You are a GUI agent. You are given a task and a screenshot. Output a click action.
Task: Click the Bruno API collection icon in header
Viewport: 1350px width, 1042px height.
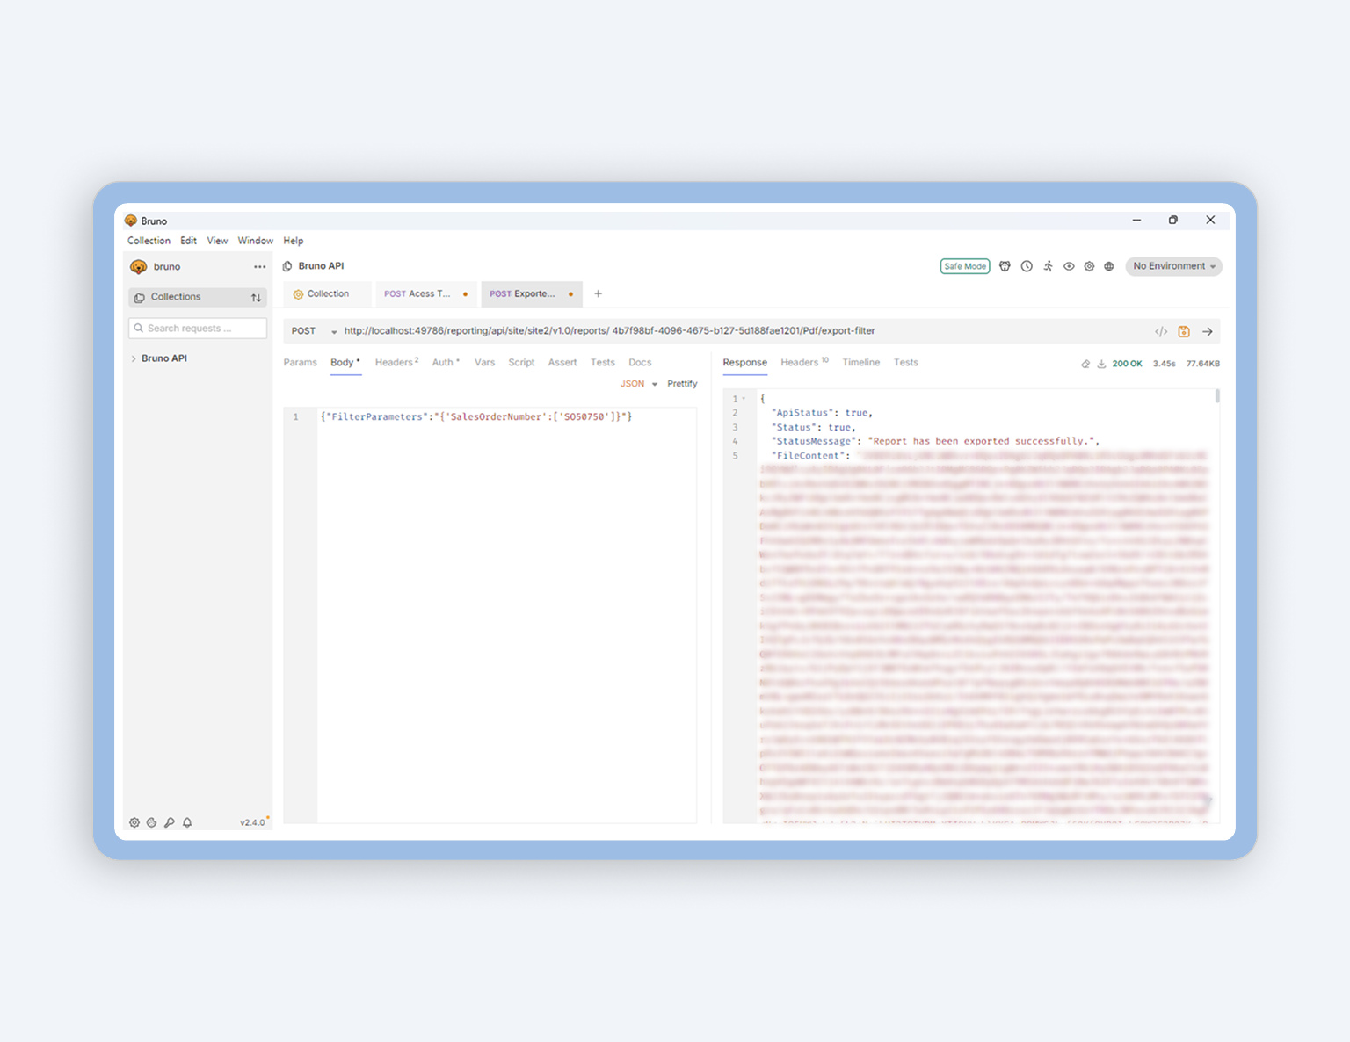[x=287, y=266]
